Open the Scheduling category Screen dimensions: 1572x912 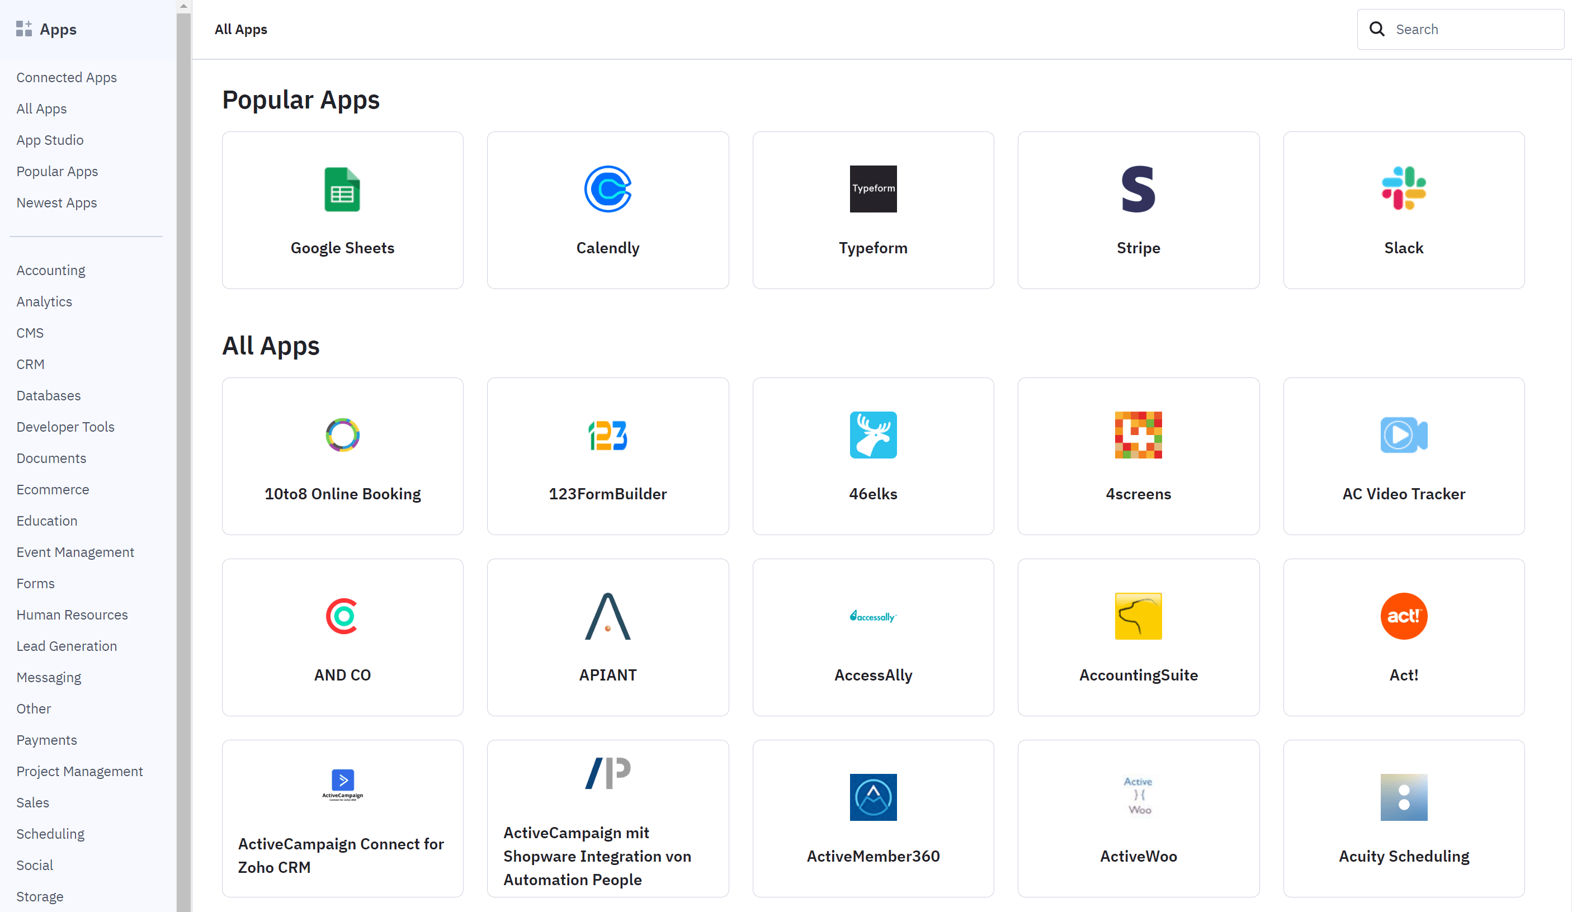(x=50, y=834)
